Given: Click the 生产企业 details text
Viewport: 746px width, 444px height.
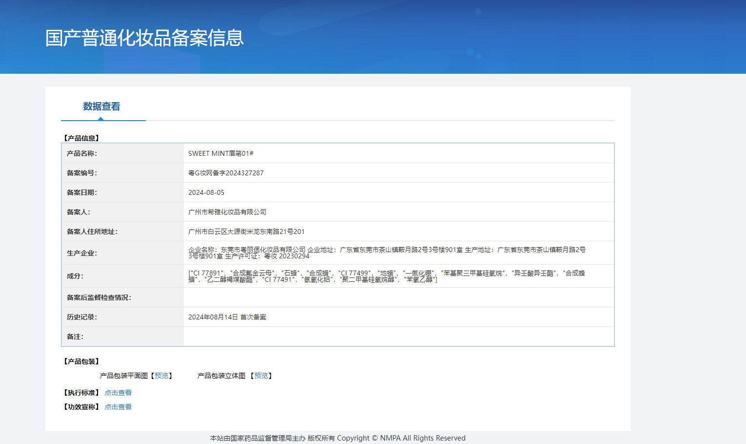Looking at the screenshot, I should tap(387, 253).
